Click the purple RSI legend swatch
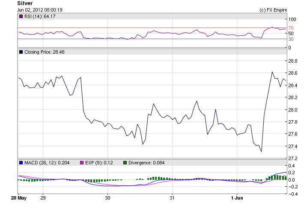Screen dimensions: 304x209 [21, 16]
